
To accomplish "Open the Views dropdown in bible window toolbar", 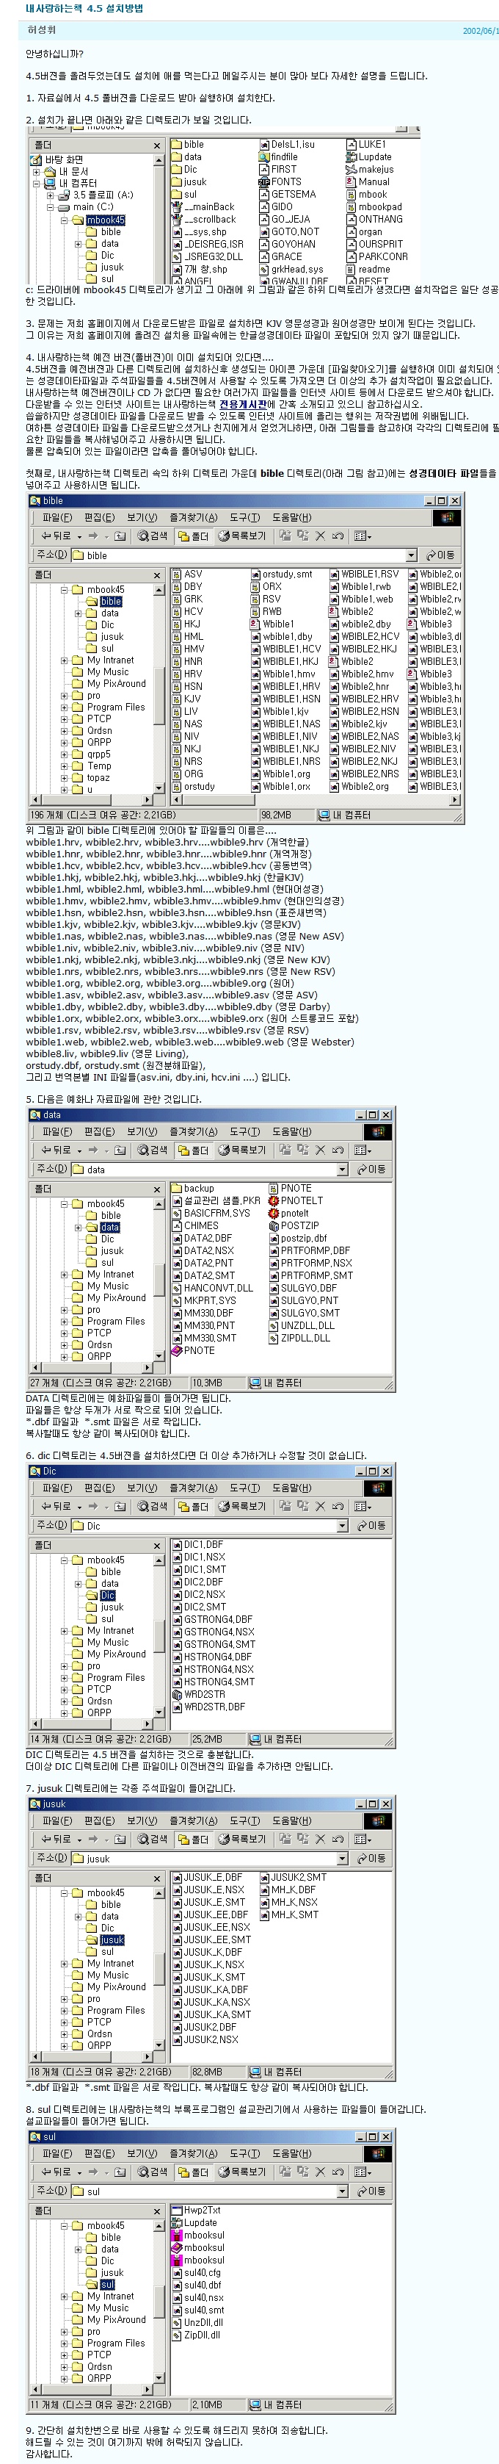I will 363,536.
